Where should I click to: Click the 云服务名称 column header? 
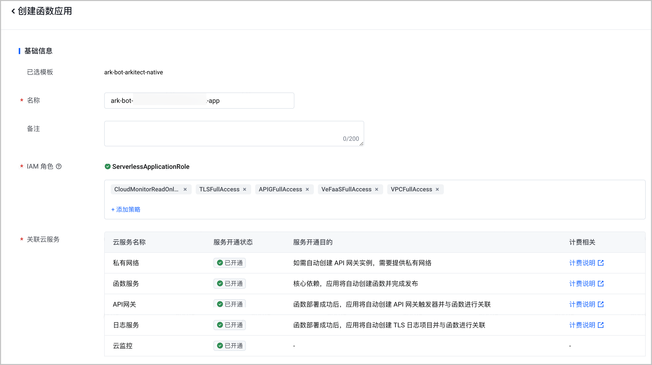(x=129, y=242)
